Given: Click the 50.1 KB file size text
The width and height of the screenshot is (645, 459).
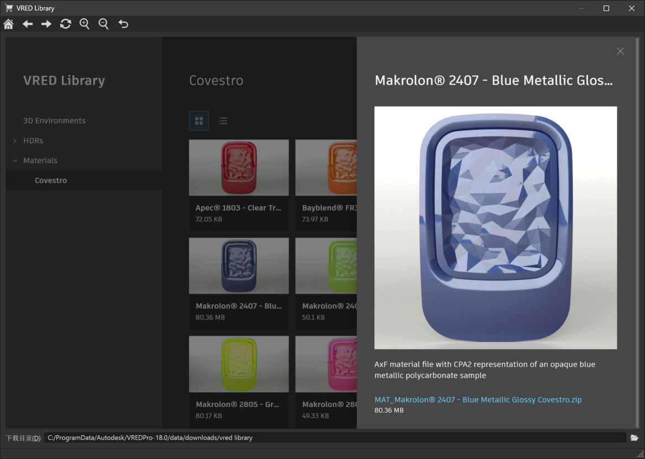Looking at the screenshot, I should 313,317.
